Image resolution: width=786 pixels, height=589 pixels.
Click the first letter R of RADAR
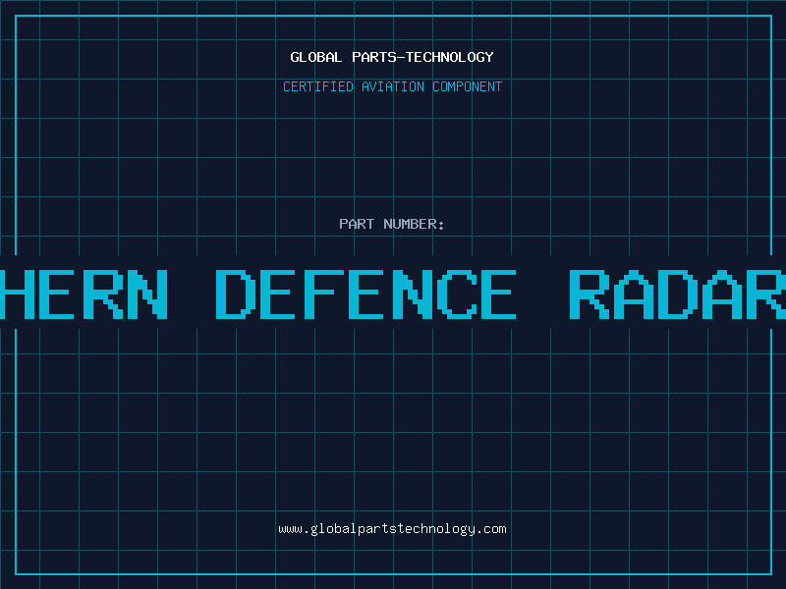[x=589, y=294]
